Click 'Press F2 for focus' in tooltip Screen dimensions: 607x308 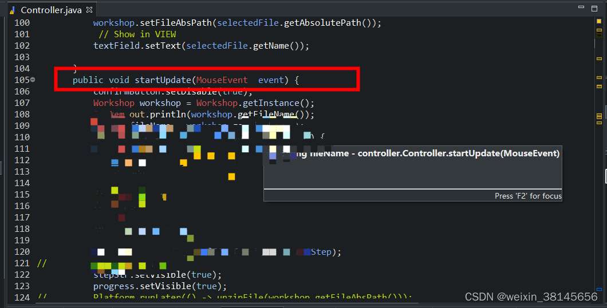528,196
